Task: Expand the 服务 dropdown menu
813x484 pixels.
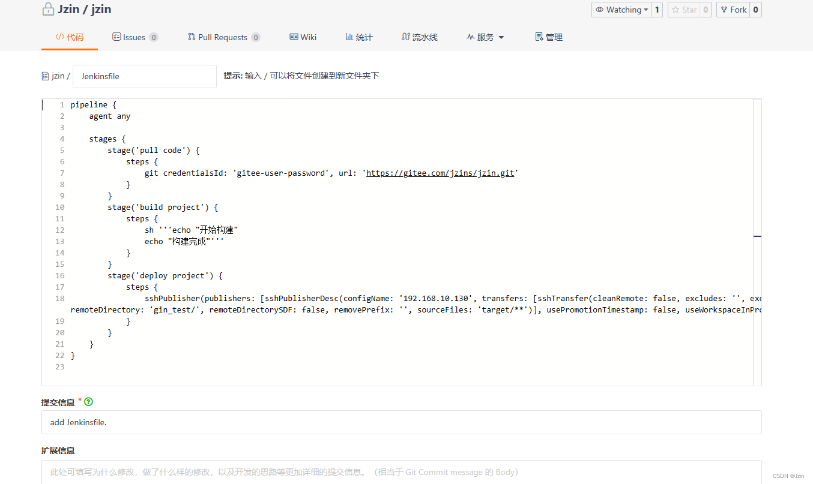Action: point(486,37)
